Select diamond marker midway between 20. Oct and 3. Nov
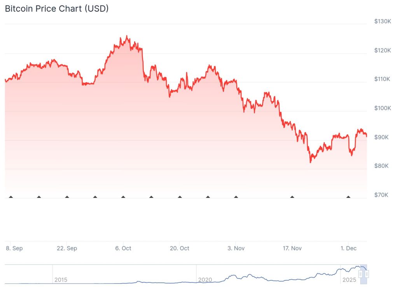This screenshot has width=398, height=291. 208,197
